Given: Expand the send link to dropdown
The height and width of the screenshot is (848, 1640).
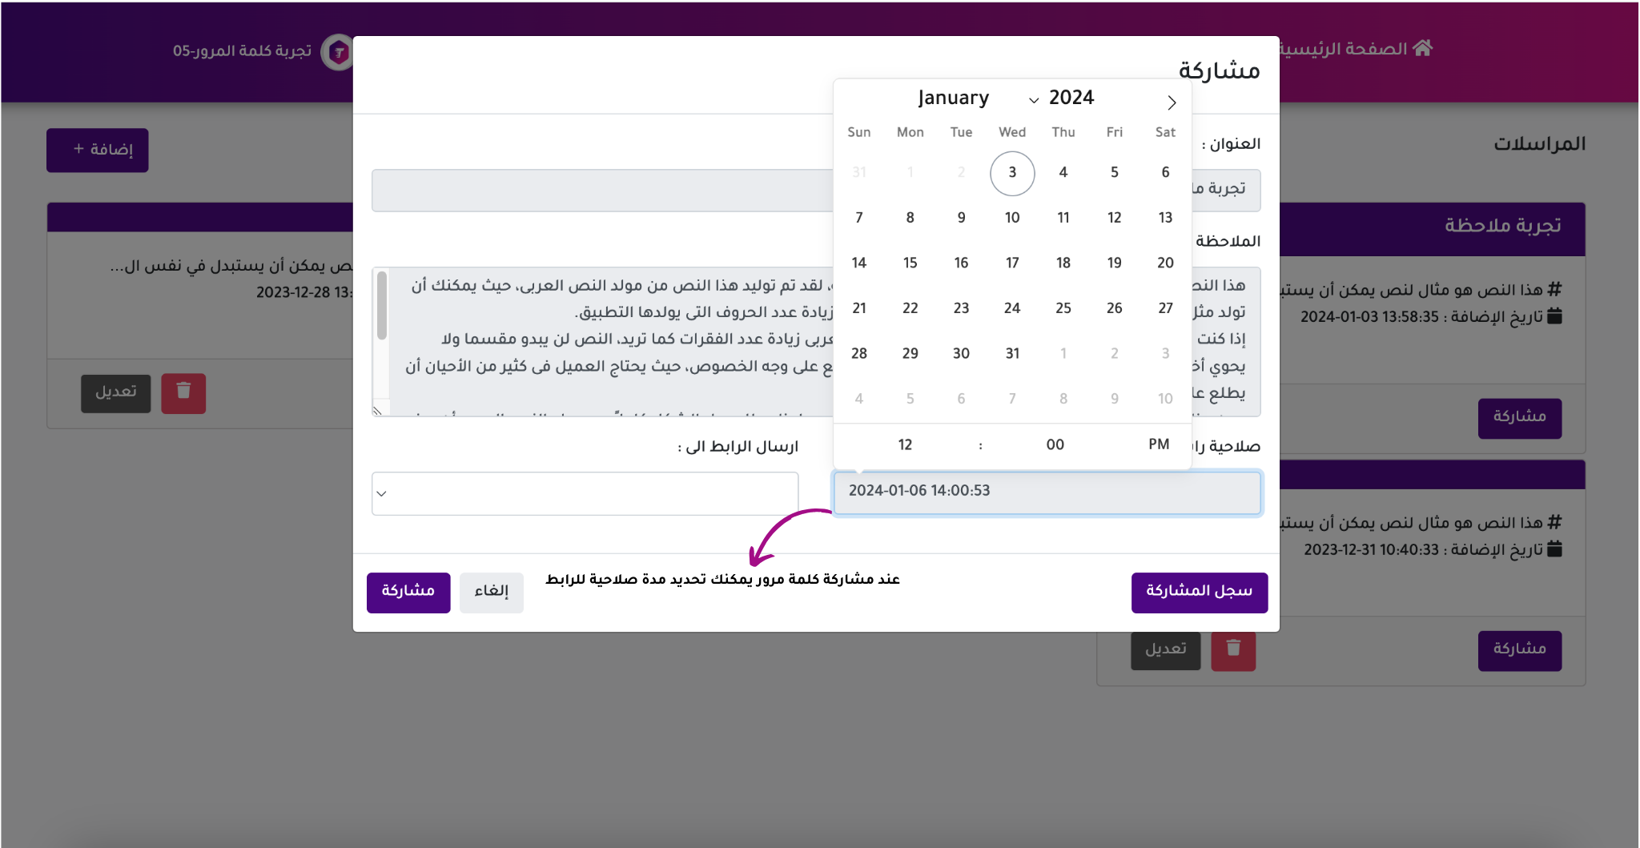Looking at the screenshot, I should (x=585, y=493).
